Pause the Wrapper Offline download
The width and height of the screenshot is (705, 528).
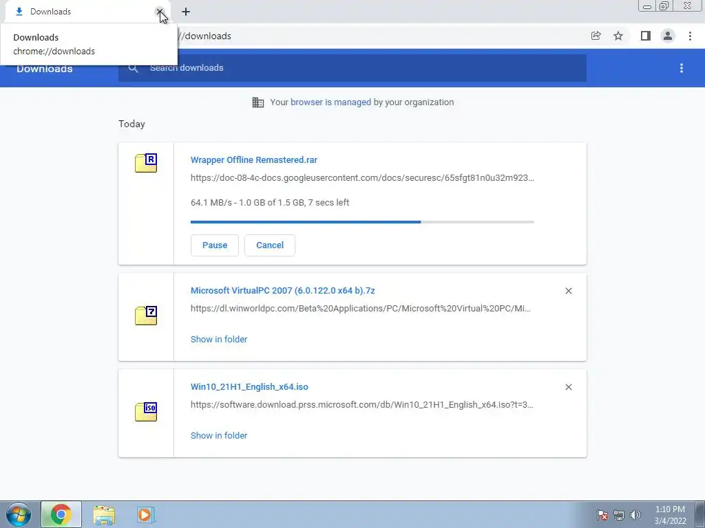tap(215, 245)
